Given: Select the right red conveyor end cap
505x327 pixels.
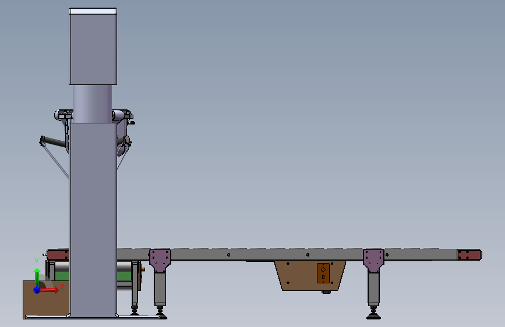Looking at the screenshot, I should click(469, 255).
